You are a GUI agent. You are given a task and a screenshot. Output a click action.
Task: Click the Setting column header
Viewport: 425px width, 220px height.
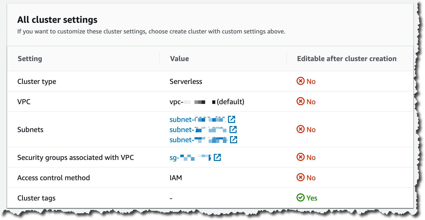click(x=30, y=59)
